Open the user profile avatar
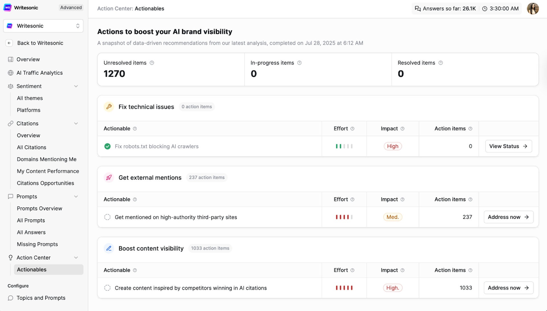Viewport: 547px width, 311px height. pyautogui.click(x=533, y=9)
